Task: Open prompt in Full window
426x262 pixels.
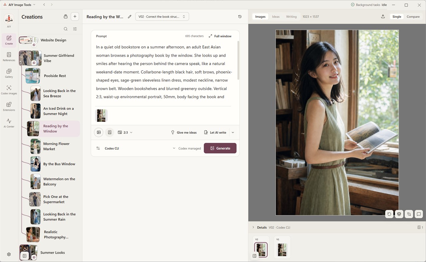Action: click(x=220, y=36)
